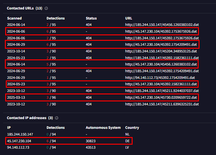Click the Status column header

click(x=91, y=18)
